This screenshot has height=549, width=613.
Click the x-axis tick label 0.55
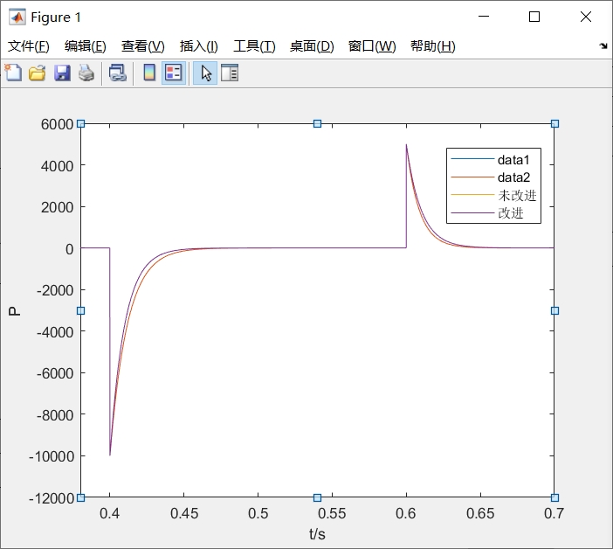332,513
